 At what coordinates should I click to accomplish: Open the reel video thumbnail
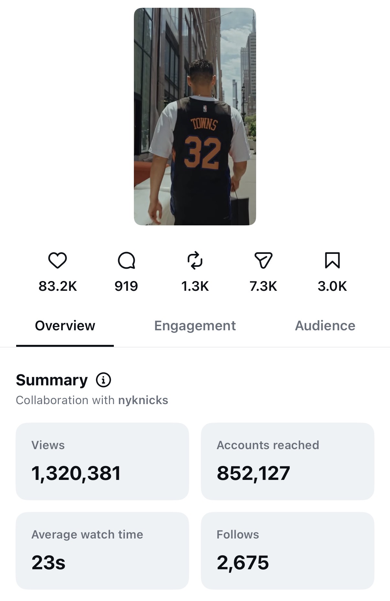(x=195, y=117)
